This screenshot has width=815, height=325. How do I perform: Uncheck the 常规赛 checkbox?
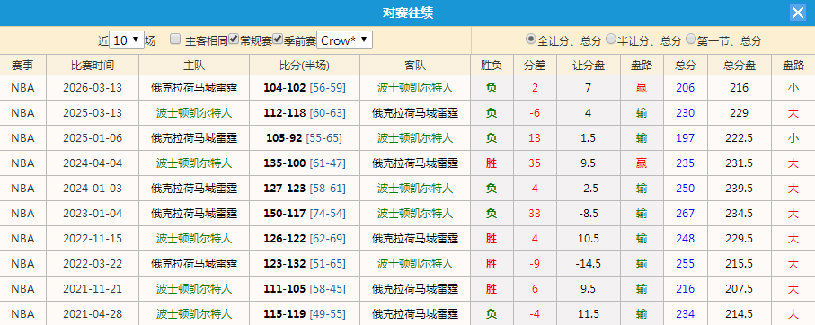[x=234, y=39]
